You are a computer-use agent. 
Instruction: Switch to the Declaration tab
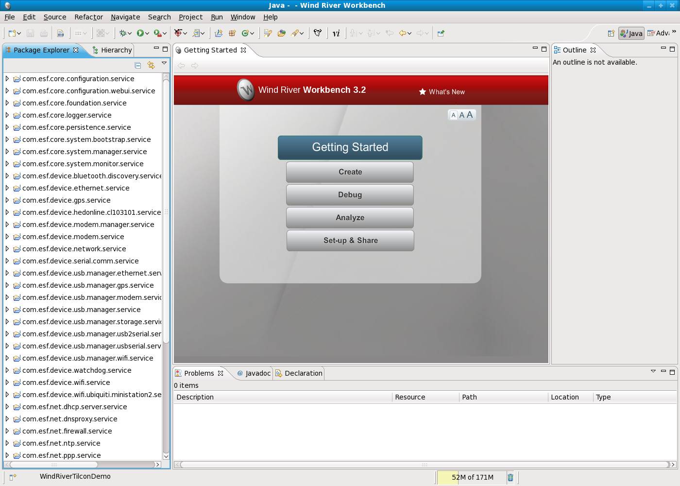(299, 373)
